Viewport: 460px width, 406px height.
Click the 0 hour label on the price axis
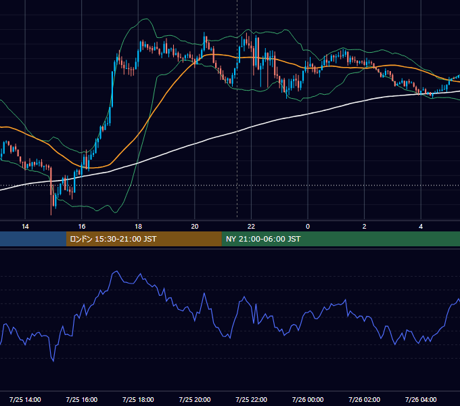(308, 227)
